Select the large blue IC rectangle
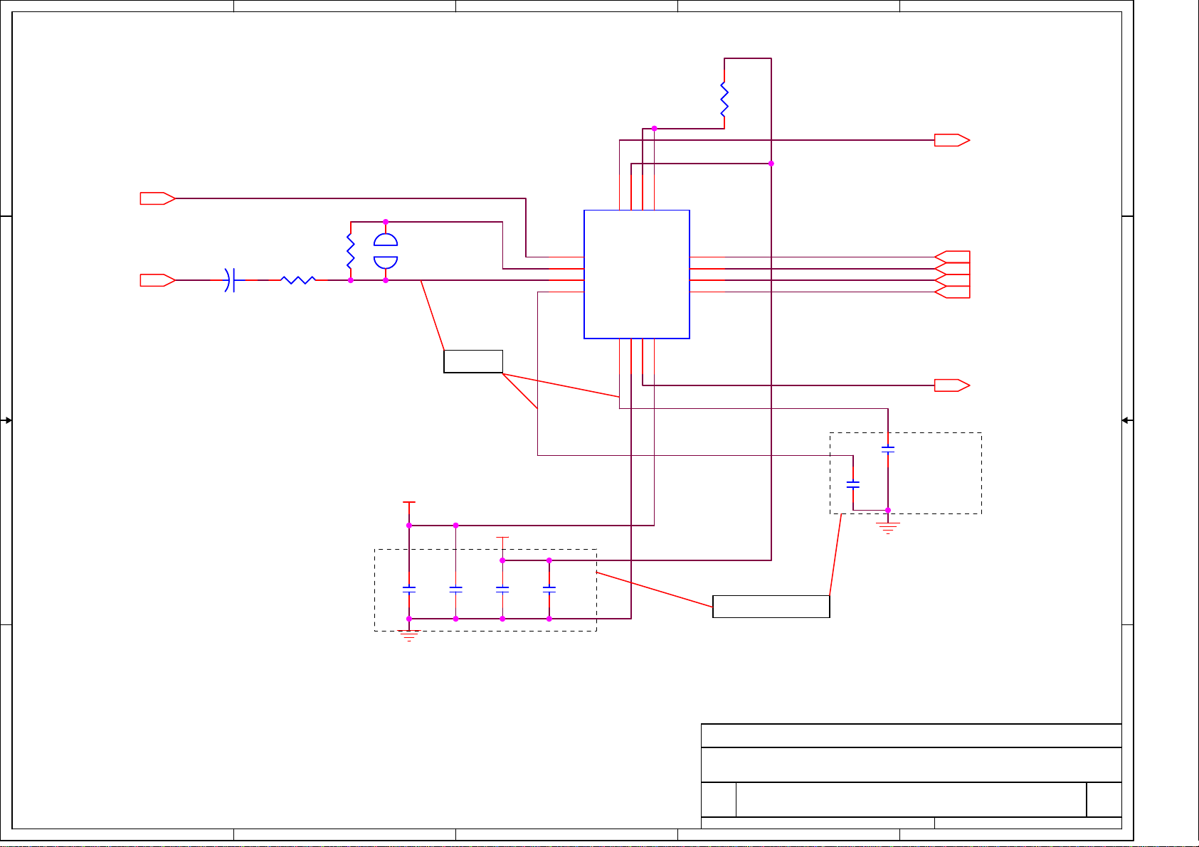The height and width of the screenshot is (847, 1199). [637, 275]
